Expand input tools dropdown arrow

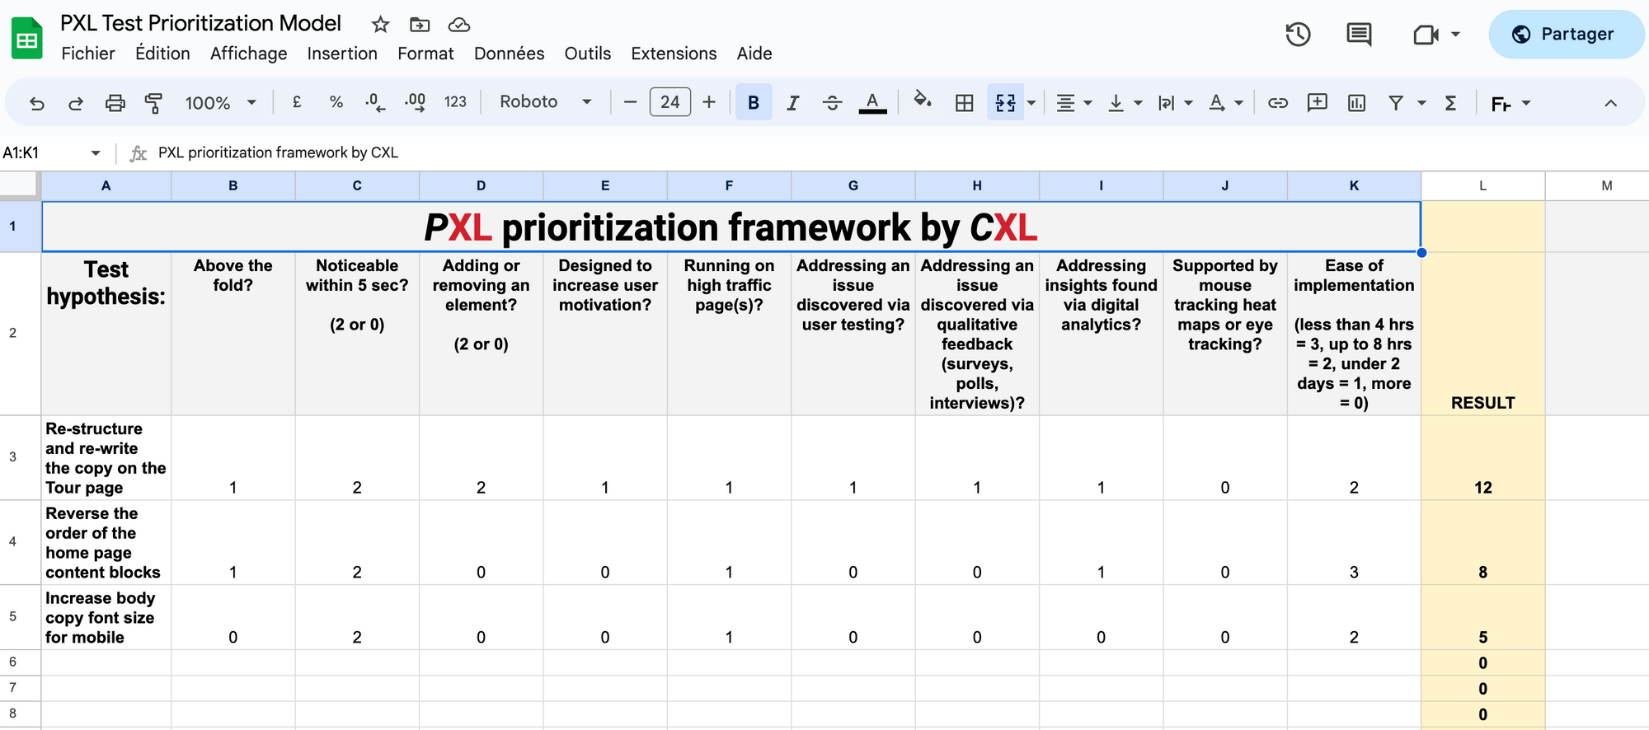[x=1526, y=103]
